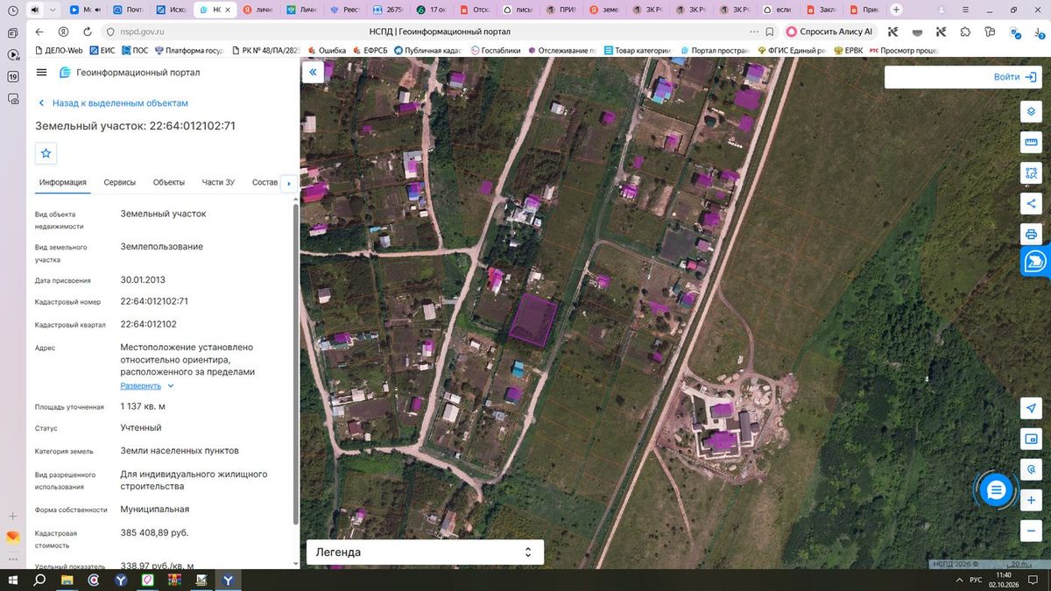Locate my position on the map
The image size is (1051, 591).
[1031, 409]
